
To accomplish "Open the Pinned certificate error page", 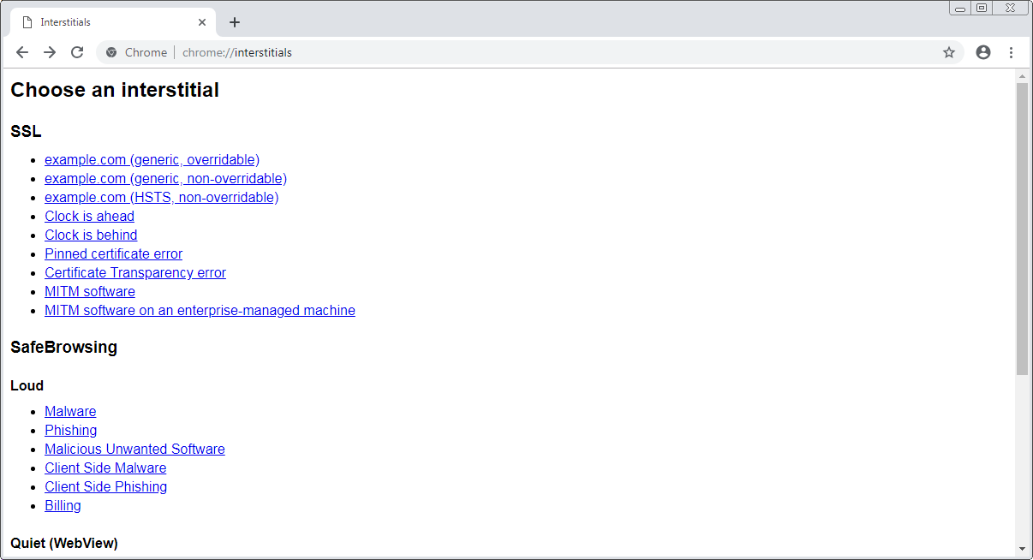I will 113,253.
